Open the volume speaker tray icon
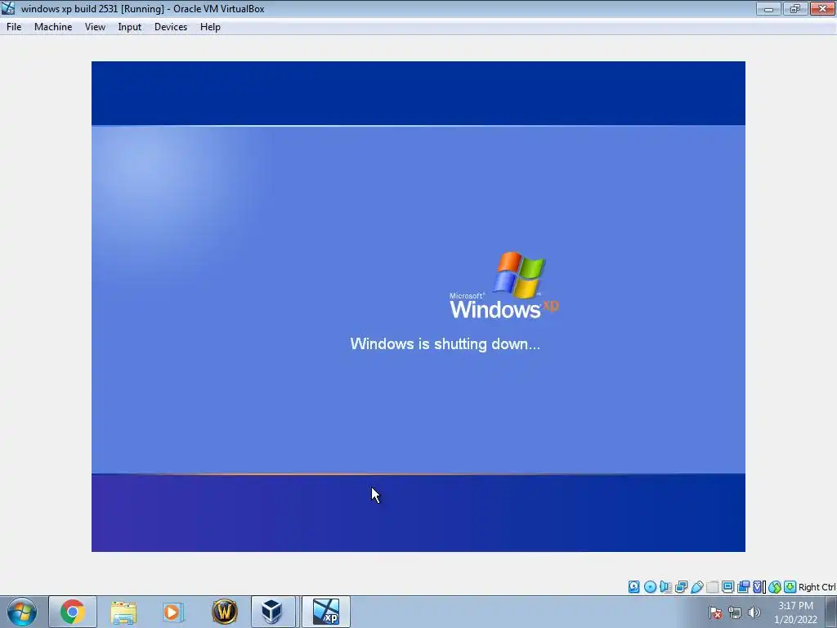 click(x=754, y=612)
